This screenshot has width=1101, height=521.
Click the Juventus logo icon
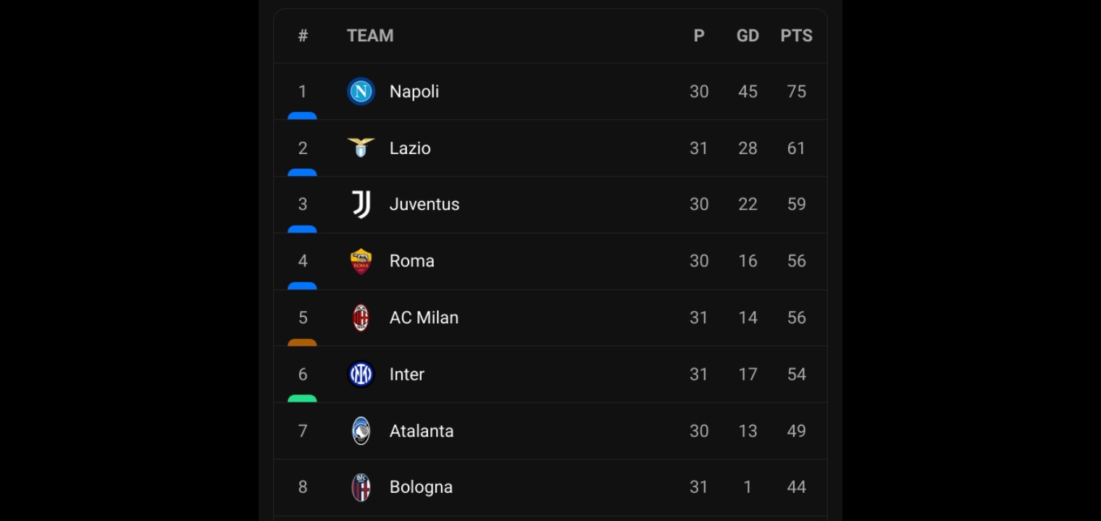[361, 204]
